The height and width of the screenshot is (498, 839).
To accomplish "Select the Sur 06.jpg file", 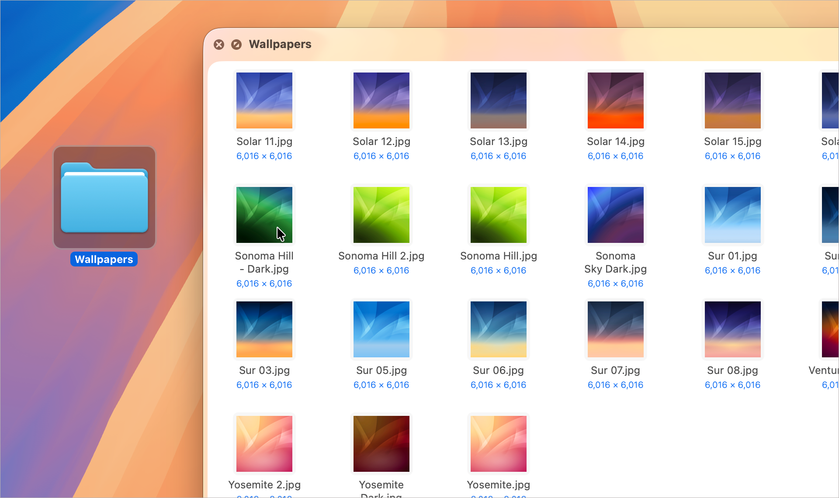I will [499, 329].
